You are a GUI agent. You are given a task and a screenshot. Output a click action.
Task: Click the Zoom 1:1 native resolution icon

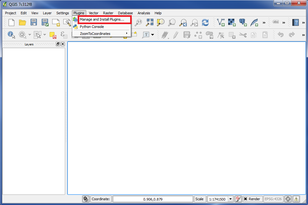[138, 23]
